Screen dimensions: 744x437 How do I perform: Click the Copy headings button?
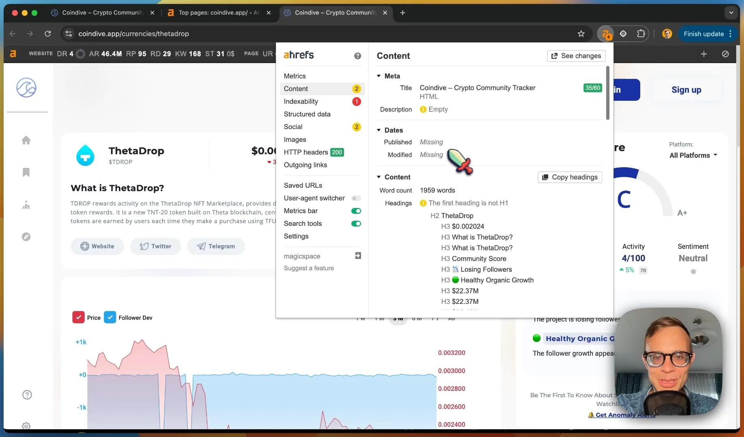pos(570,177)
